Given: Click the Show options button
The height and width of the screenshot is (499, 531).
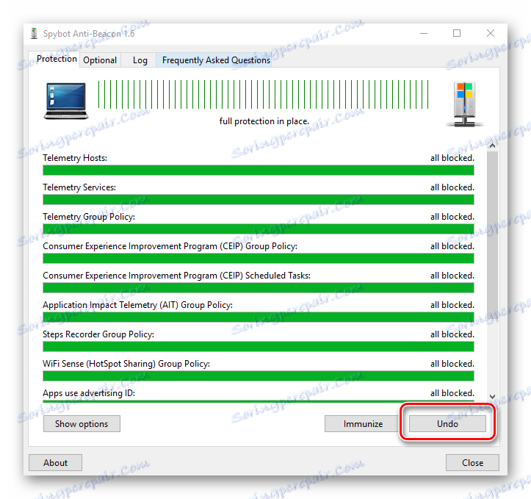Looking at the screenshot, I should coord(82,424).
